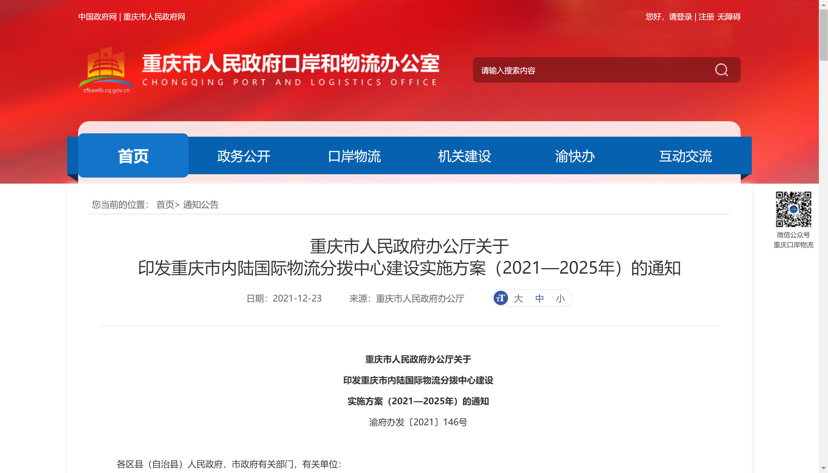Open the 机关建设 menu item
The height and width of the screenshot is (473, 828).
(x=464, y=156)
